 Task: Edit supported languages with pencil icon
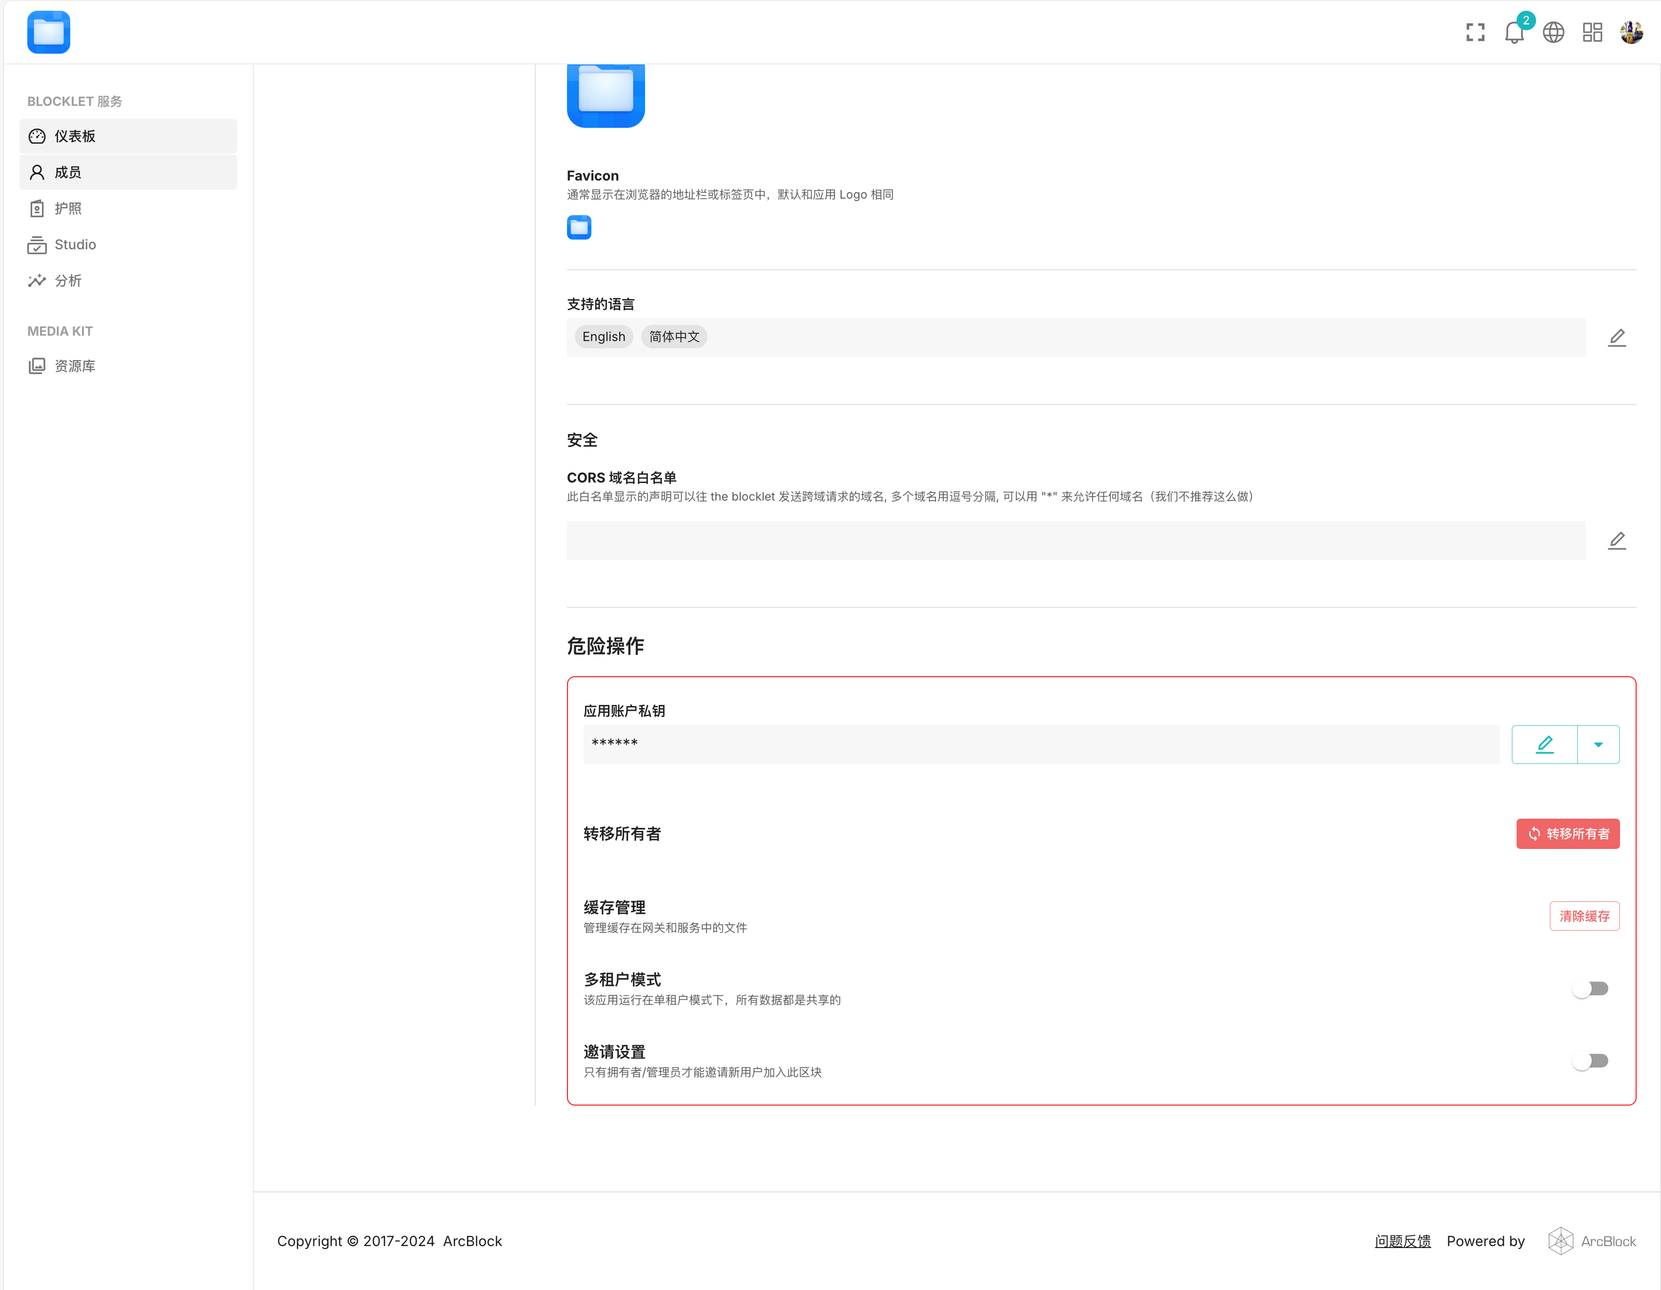point(1617,337)
